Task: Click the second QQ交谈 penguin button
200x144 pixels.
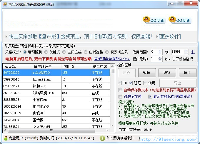Action: pos(179,20)
